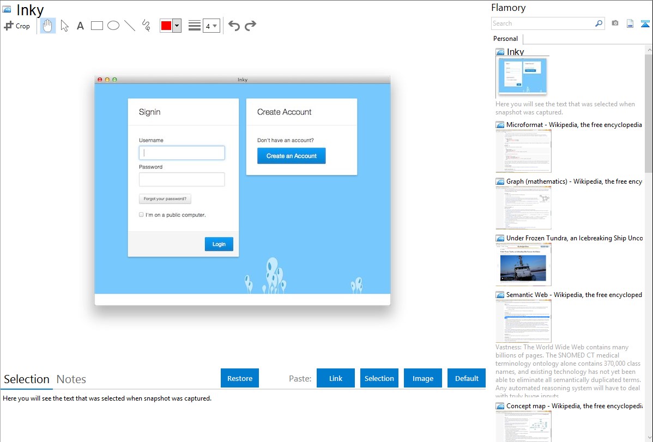The height and width of the screenshot is (442, 653).
Task: Redo the last undone action
Action: [250, 26]
